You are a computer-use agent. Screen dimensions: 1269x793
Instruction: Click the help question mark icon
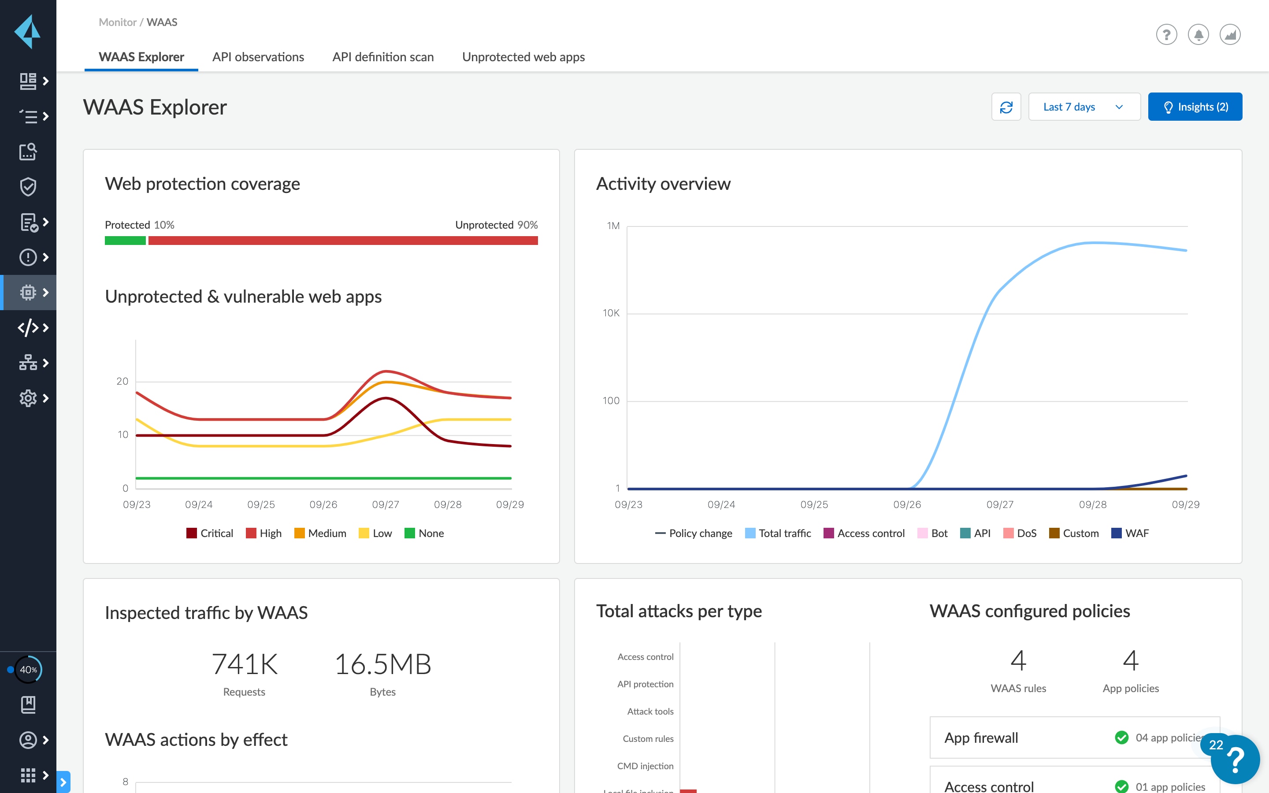coord(1167,36)
